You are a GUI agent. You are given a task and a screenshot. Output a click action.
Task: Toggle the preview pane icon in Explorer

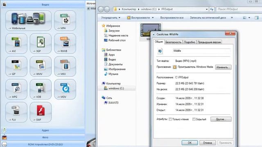257,18
